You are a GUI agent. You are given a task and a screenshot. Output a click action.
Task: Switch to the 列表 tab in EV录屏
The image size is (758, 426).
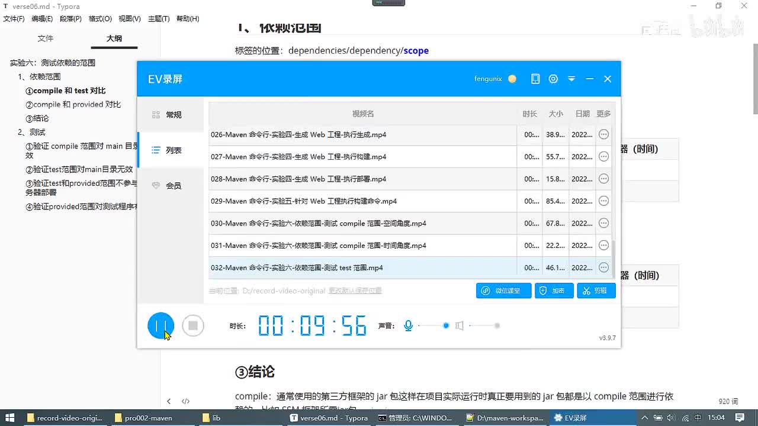(171, 150)
